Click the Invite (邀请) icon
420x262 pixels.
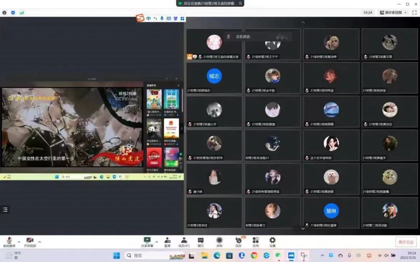[167, 242]
